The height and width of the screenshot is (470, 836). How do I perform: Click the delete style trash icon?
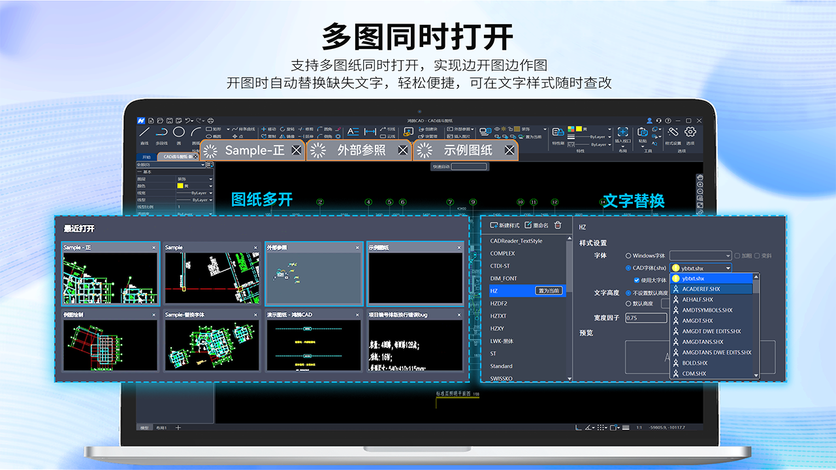557,225
